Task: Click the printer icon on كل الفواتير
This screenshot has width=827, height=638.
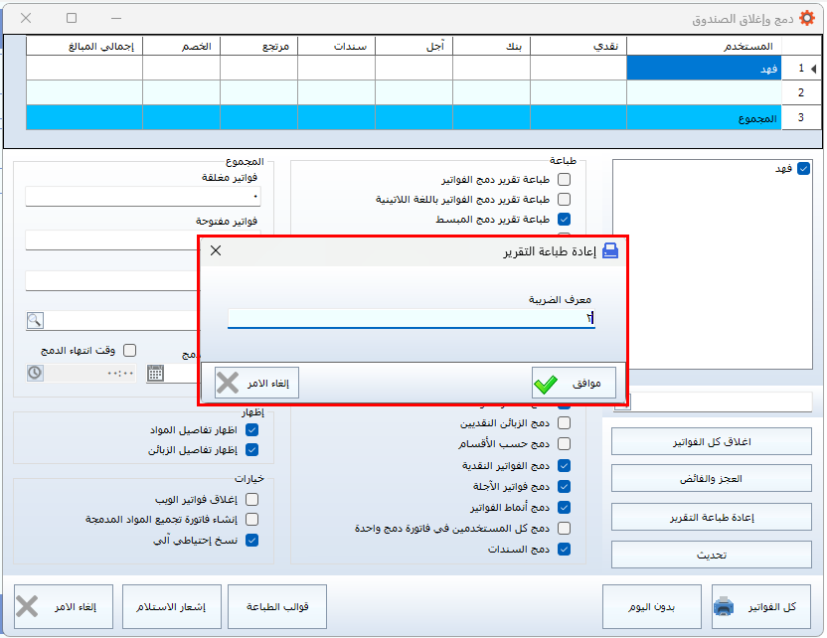Action: [x=725, y=606]
